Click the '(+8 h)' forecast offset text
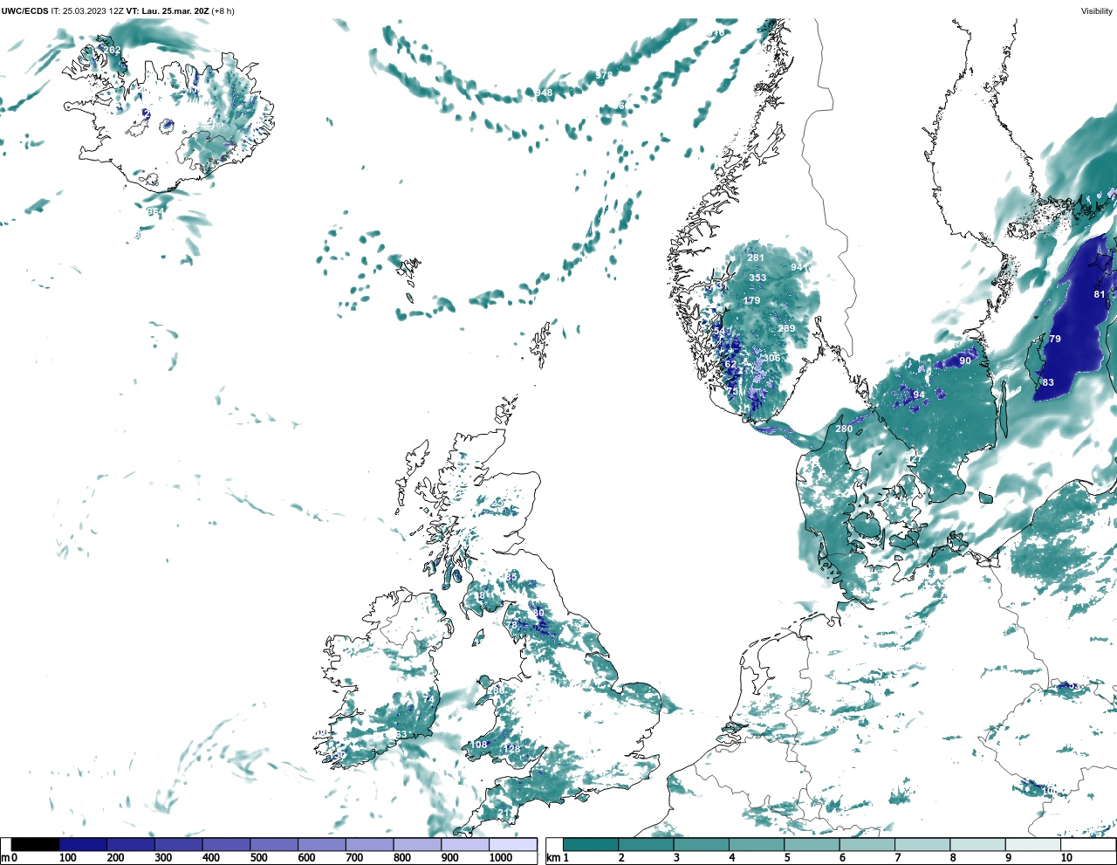 [223, 11]
